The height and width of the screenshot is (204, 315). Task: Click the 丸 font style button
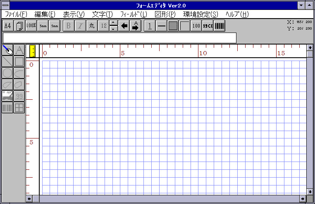92,26
